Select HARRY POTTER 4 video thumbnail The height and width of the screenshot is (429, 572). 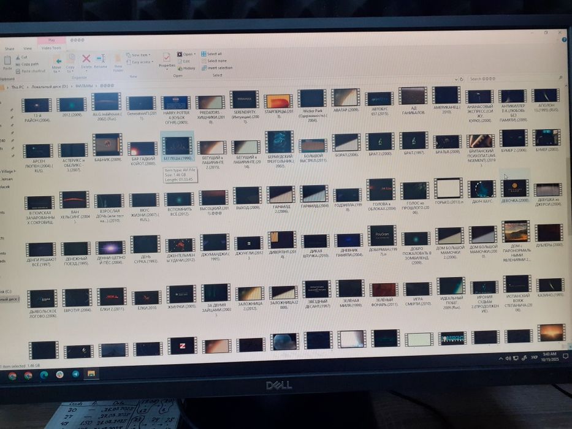tap(176, 110)
